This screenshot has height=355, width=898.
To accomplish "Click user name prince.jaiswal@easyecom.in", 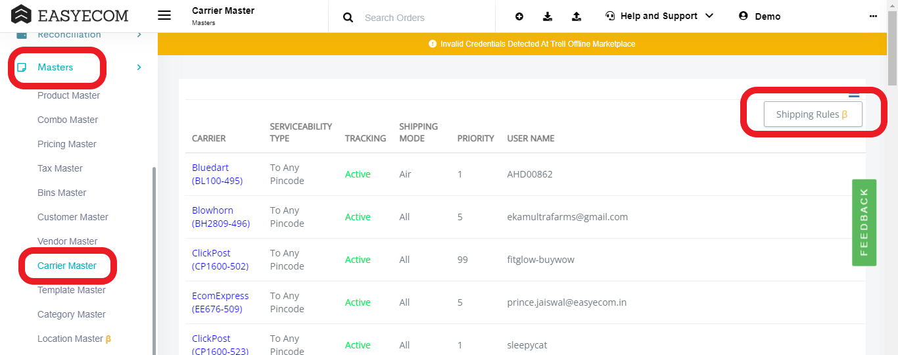I will pyautogui.click(x=567, y=302).
